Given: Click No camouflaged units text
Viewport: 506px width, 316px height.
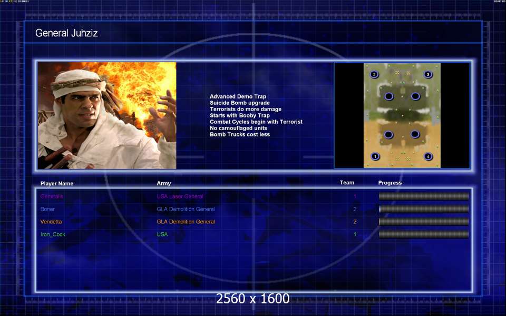Looking at the screenshot, I should point(238,128).
